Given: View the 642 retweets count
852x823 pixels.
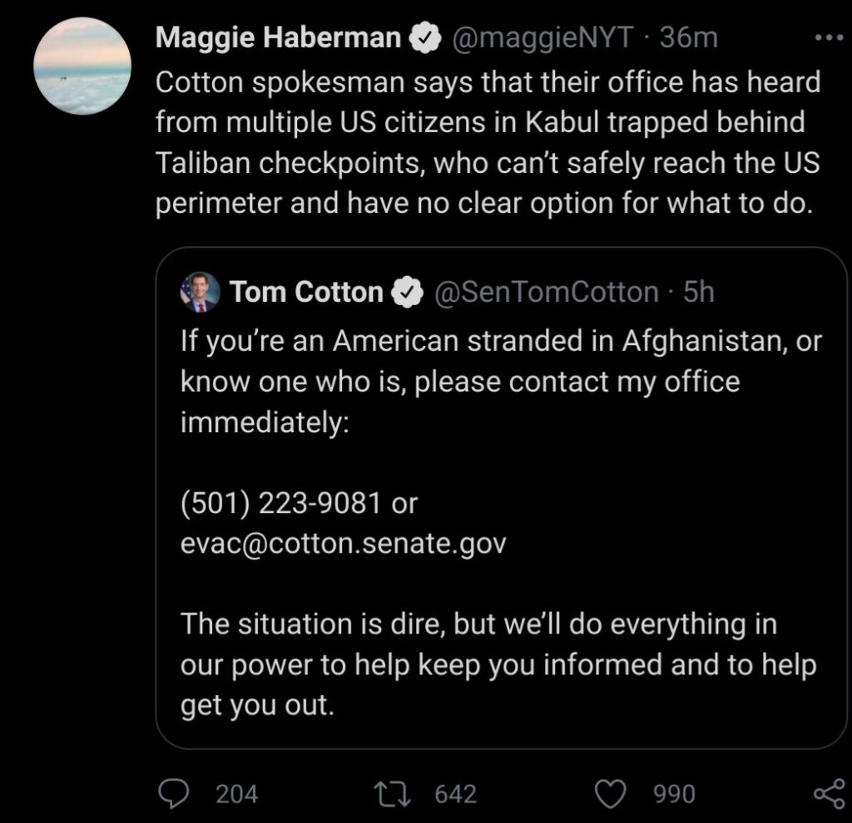Looking at the screenshot, I should (457, 794).
